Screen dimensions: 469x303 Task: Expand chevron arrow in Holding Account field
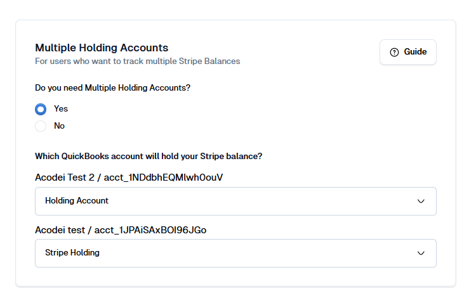(x=421, y=201)
